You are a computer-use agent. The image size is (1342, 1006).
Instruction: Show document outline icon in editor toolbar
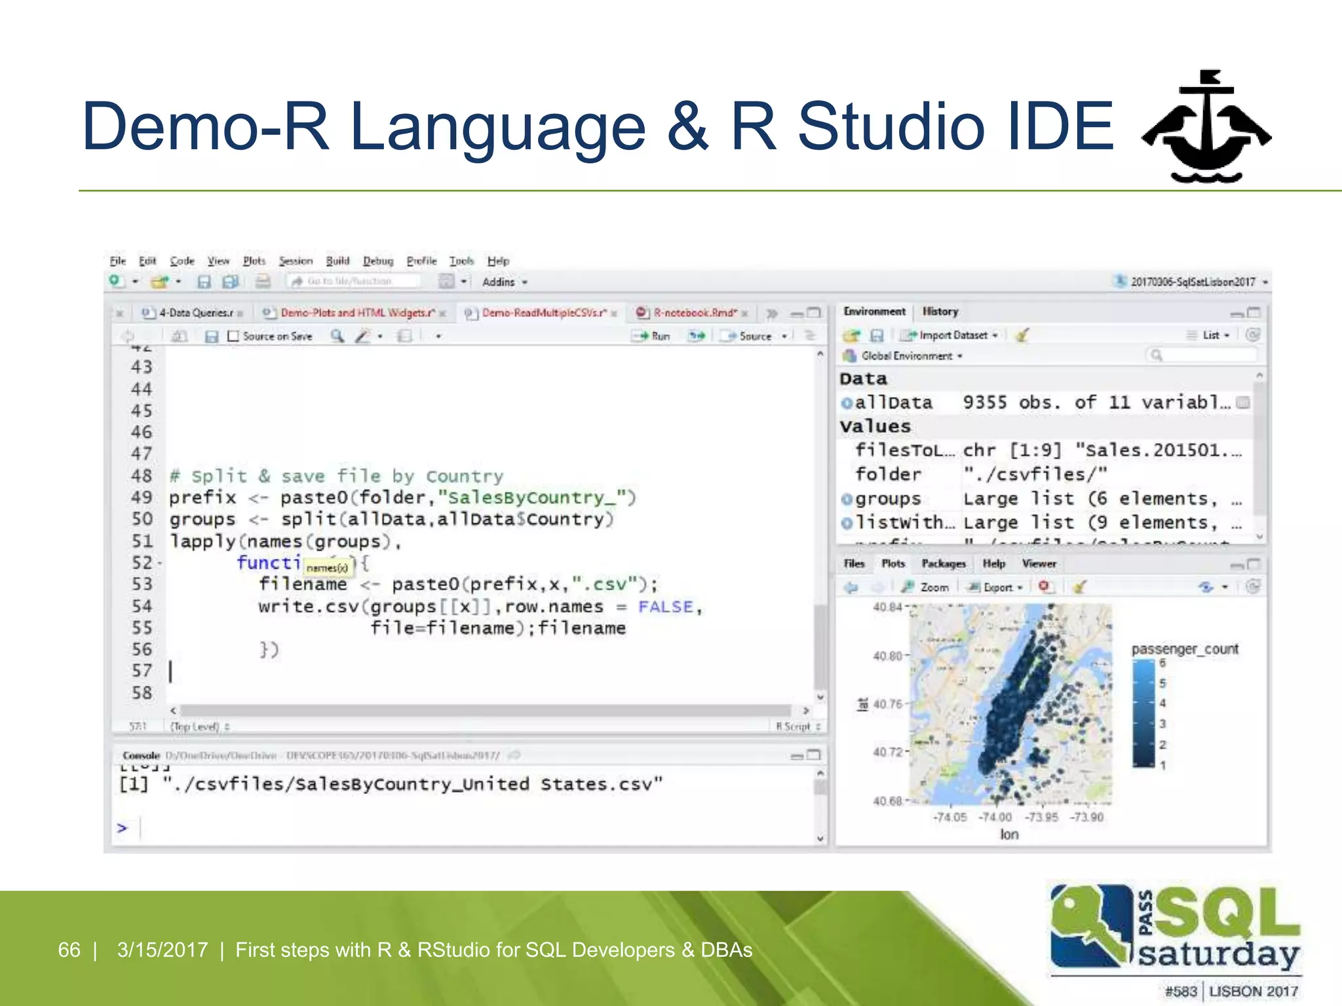[811, 335]
